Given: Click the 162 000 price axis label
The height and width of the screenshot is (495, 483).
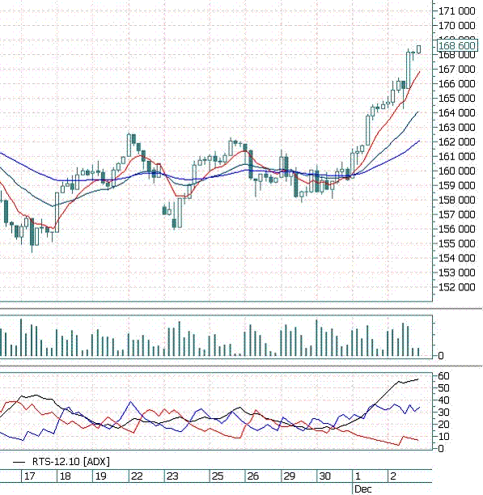Looking at the screenshot, I should (x=457, y=142).
